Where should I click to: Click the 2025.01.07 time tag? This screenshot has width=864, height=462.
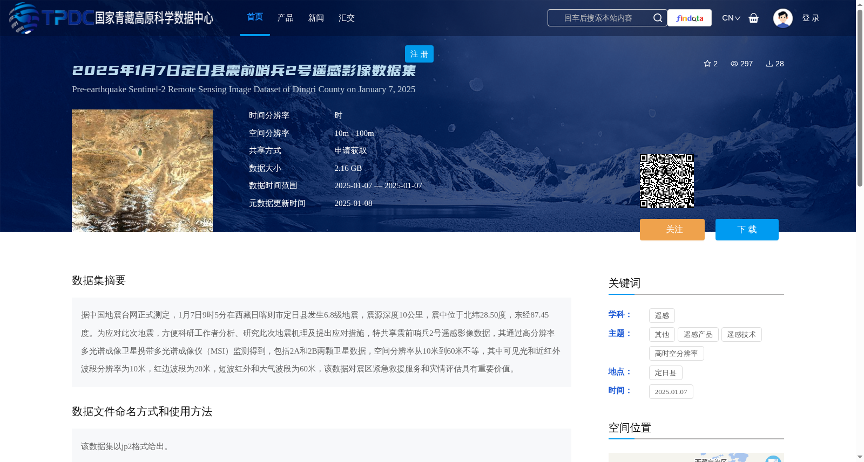coord(671,391)
